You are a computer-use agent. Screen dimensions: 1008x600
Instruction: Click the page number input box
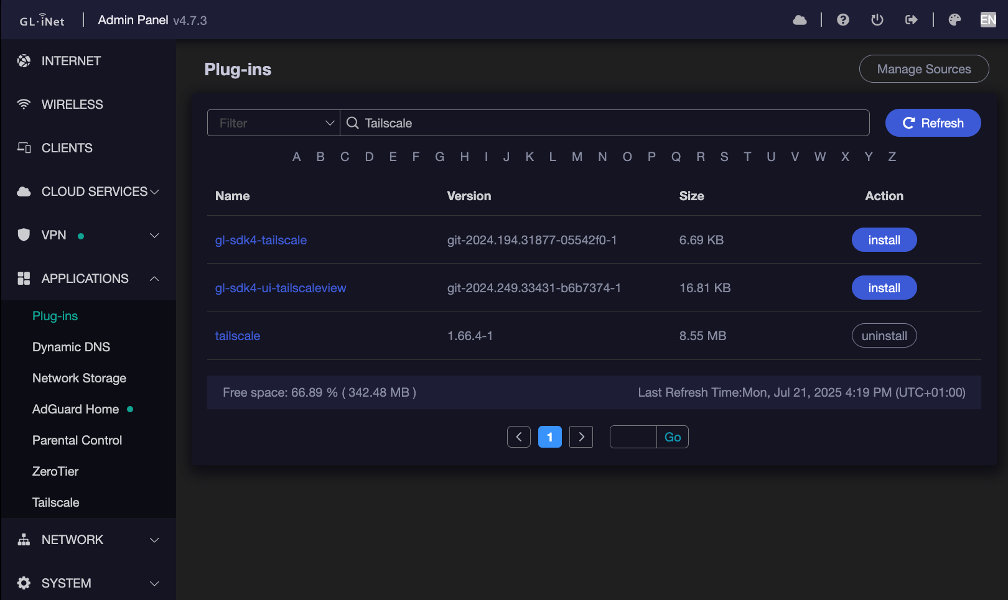[633, 437]
